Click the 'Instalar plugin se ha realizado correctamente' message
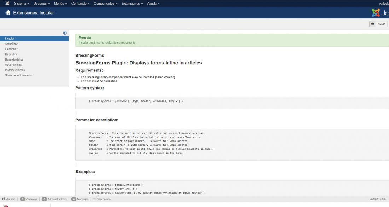This screenshot has width=389, height=207. [x=108, y=43]
